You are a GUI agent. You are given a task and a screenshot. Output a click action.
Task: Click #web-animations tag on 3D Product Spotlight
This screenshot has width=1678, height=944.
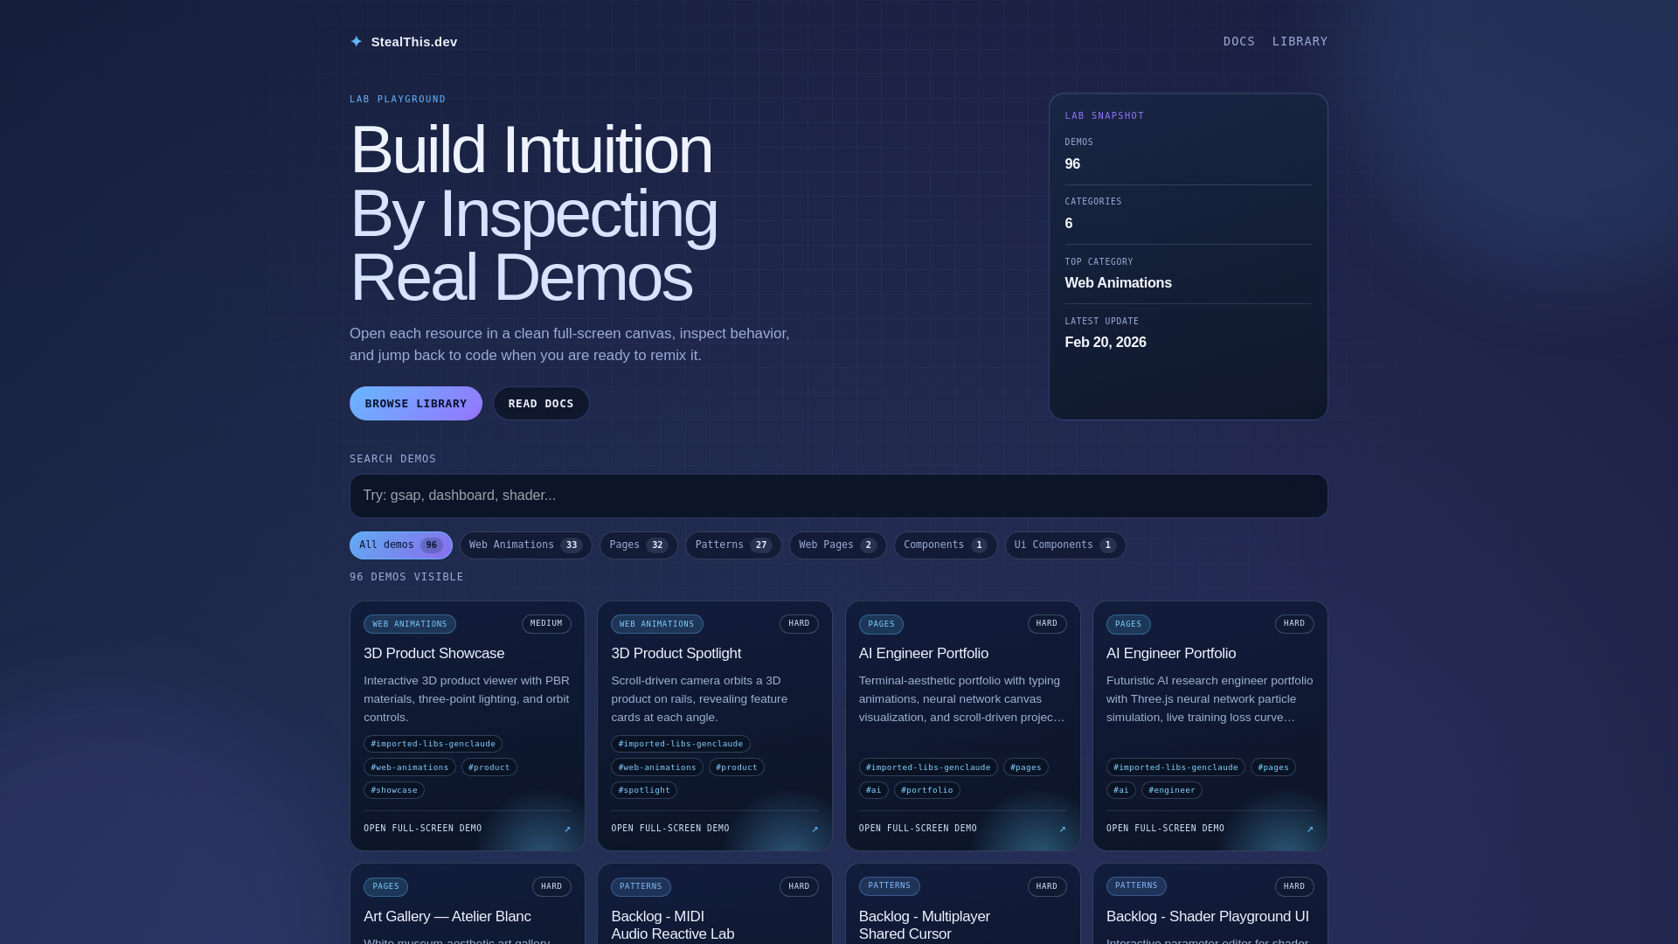[657, 767]
